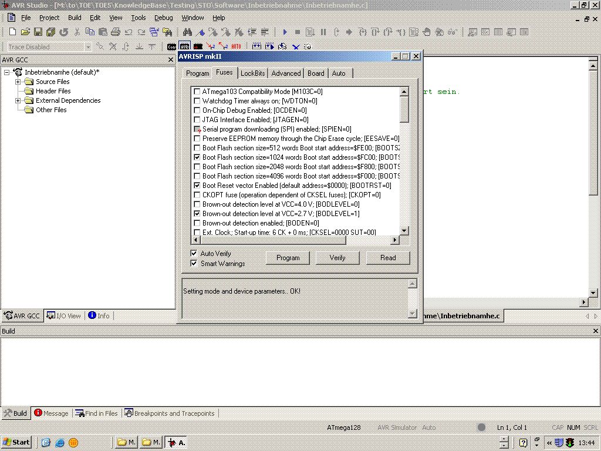
Task: Open Breakpoints and Tracepoints tab
Action: (170, 413)
